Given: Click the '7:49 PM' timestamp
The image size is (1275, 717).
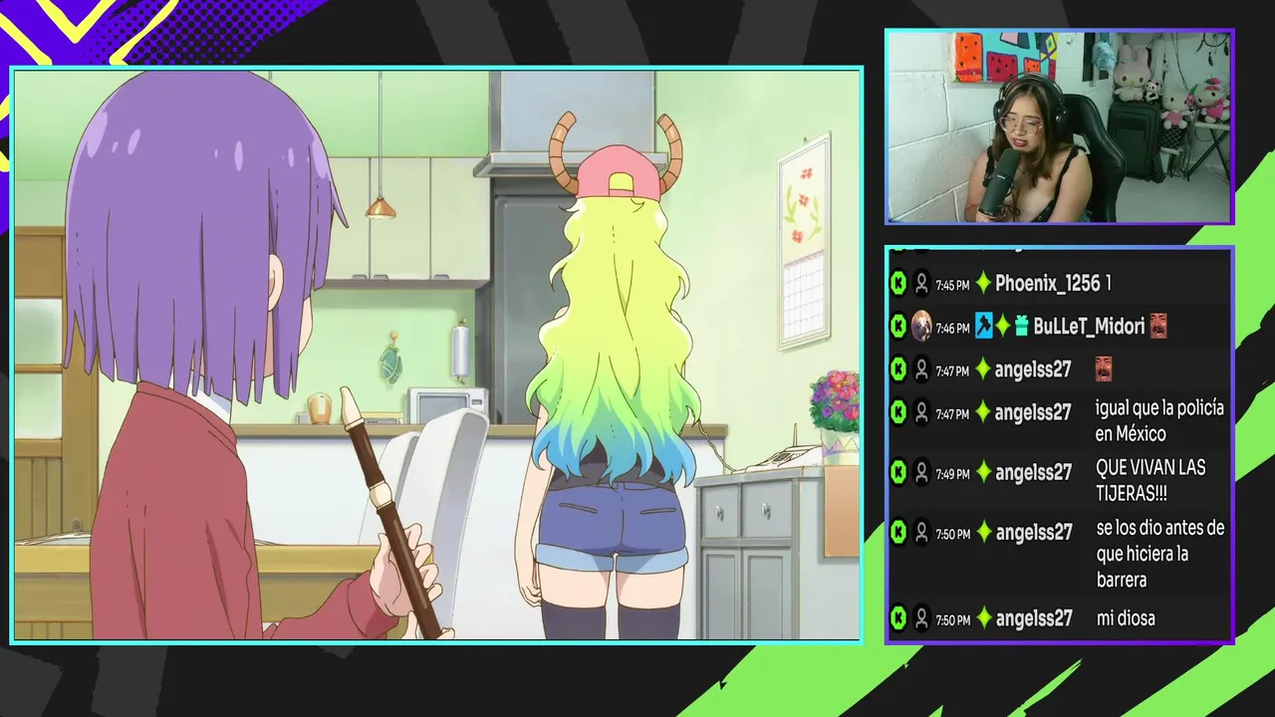Looking at the screenshot, I should [952, 473].
